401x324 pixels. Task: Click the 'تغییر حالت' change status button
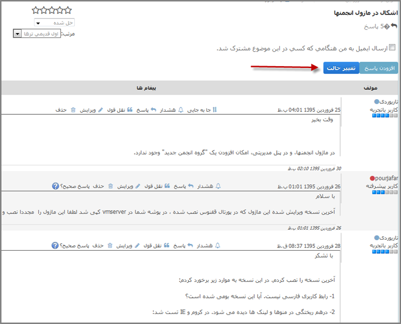(x=341, y=68)
